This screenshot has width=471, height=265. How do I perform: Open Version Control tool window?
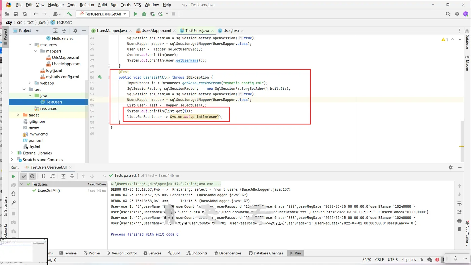coord(121,253)
